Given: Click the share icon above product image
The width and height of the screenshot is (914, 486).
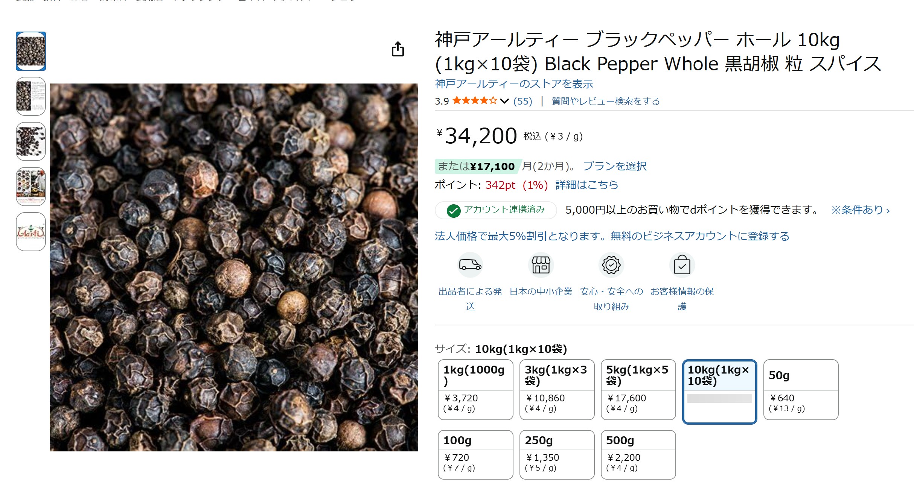Looking at the screenshot, I should click(398, 49).
